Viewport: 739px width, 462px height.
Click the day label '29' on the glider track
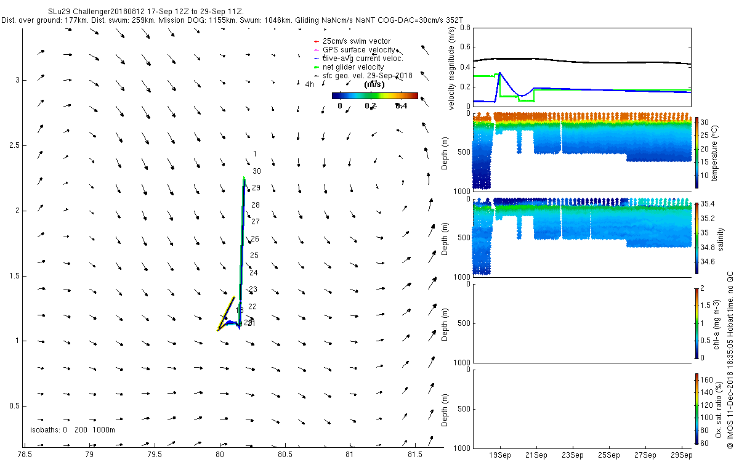[x=256, y=188]
